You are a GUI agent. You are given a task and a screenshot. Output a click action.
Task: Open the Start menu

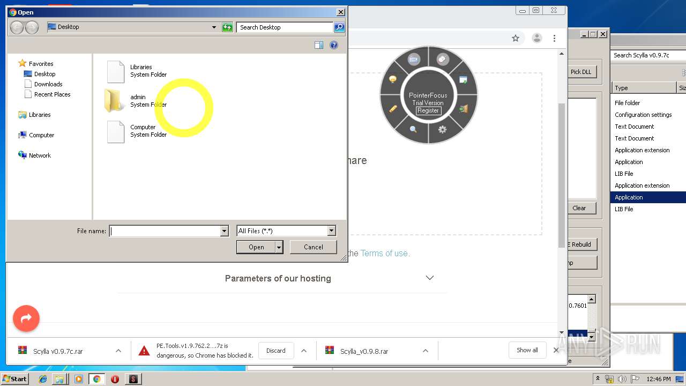[x=15, y=378]
